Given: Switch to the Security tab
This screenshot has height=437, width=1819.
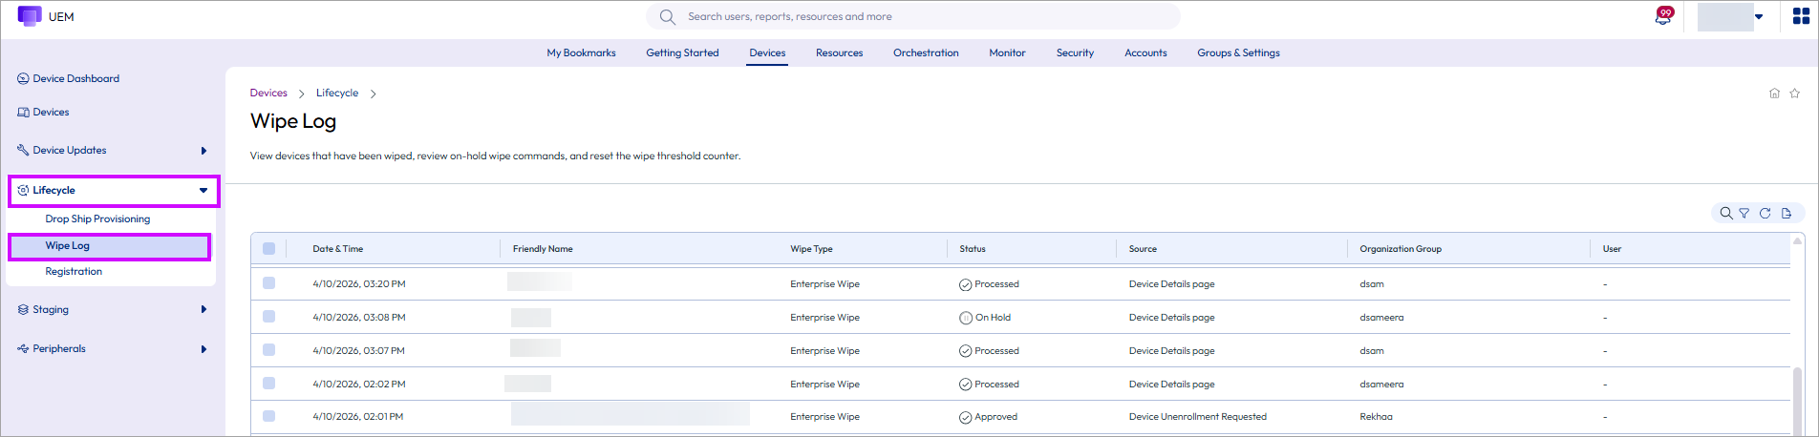Looking at the screenshot, I should point(1075,52).
